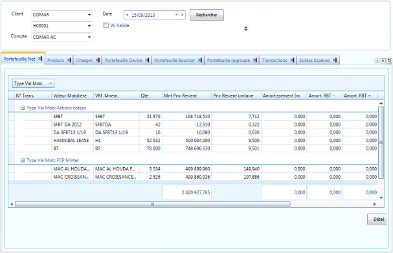Click the SFBTDA mnemonic cell
The width and height of the screenshot is (393, 253).
117,125
